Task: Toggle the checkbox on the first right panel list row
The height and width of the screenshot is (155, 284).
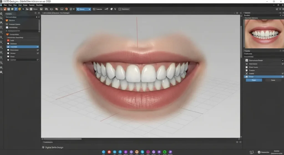Action: [x=282, y=60]
